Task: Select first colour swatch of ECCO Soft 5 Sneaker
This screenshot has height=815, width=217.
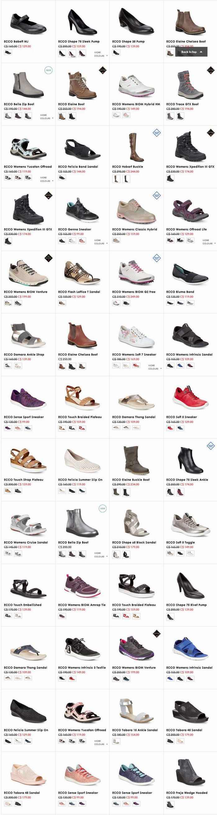Action: click(170, 428)
